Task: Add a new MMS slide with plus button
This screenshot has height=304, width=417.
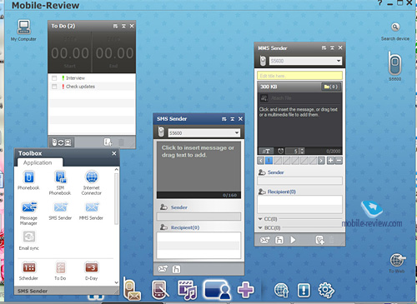Action: click(330, 161)
